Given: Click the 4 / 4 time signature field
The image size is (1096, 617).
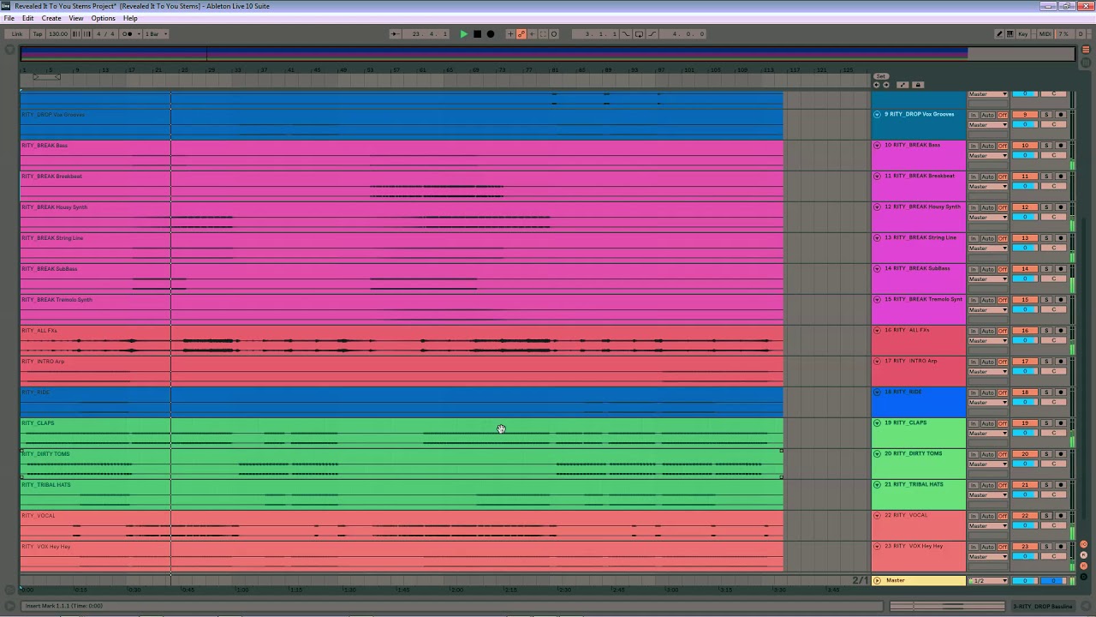Looking at the screenshot, I should coord(105,34).
